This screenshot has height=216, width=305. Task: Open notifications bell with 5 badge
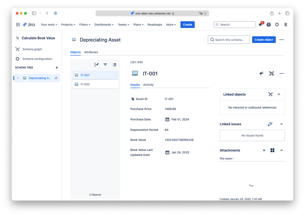click(x=261, y=24)
